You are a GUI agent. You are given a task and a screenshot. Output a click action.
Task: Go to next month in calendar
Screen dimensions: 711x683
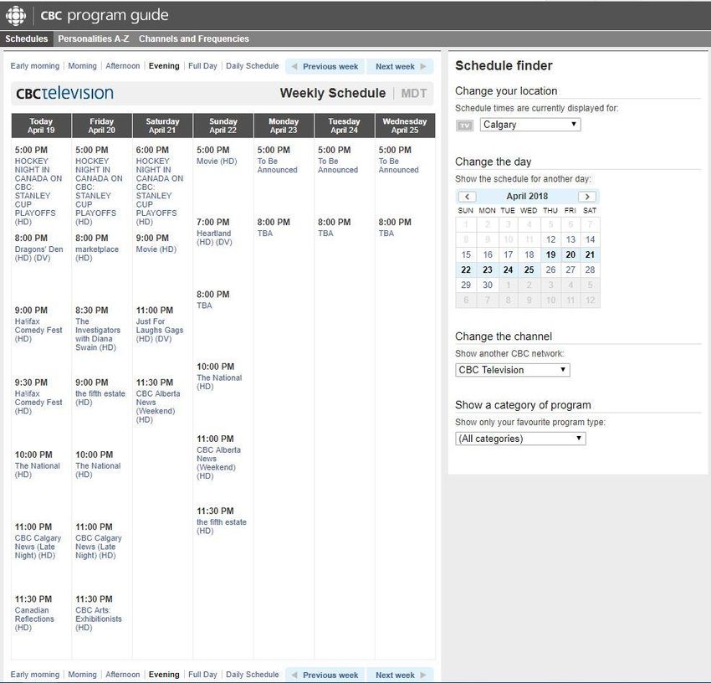[x=586, y=197]
